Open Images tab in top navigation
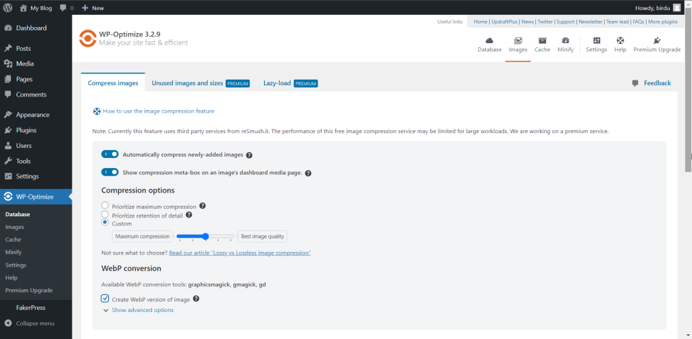Image resolution: width=692 pixels, height=339 pixels. coord(518,45)
